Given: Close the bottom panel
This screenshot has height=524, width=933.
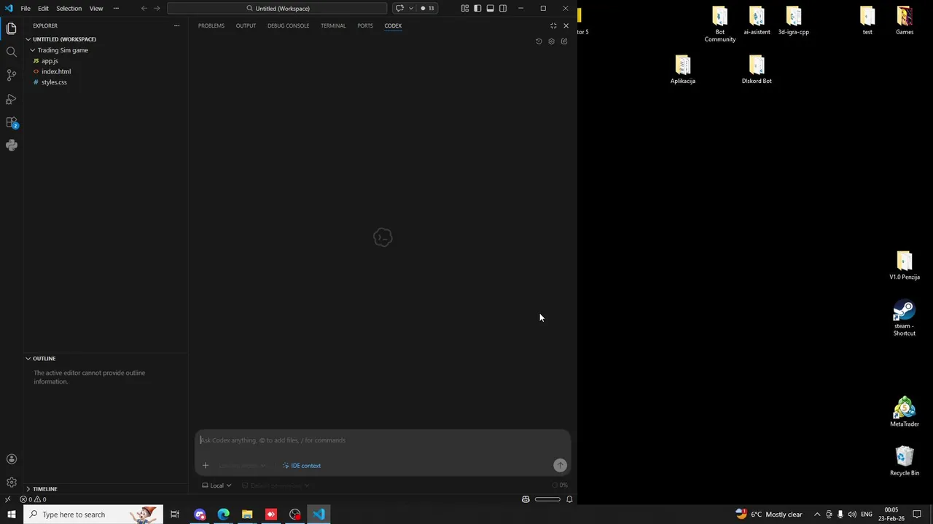Looking at the screenshot, I should (x=566, y=25).
